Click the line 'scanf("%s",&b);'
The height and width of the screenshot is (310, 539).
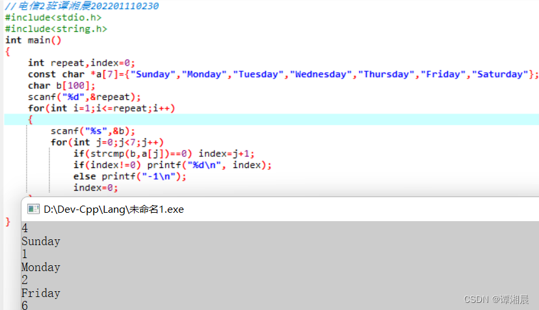(93, 130)
